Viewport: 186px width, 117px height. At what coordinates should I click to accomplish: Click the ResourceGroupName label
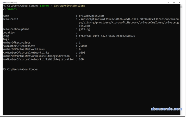tap(16, 29)
